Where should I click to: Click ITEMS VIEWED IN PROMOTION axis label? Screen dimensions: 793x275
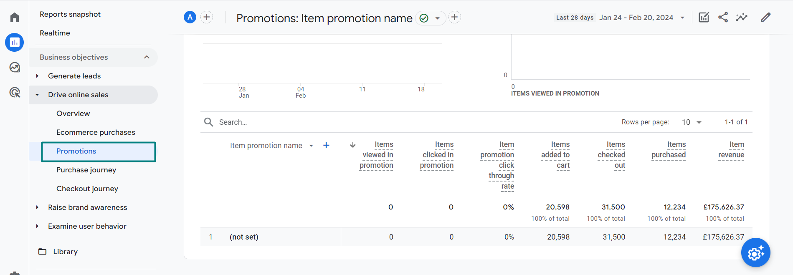[x=555, y=93]
